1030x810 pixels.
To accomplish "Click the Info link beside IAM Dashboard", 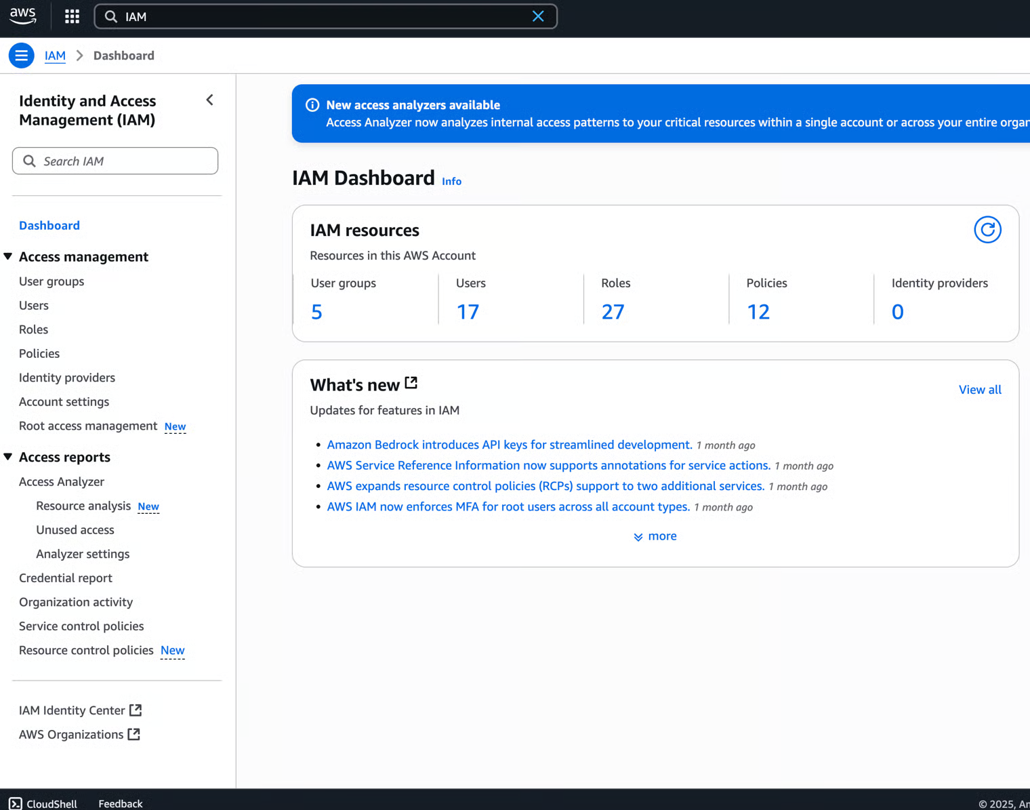I will pos(451,182).
